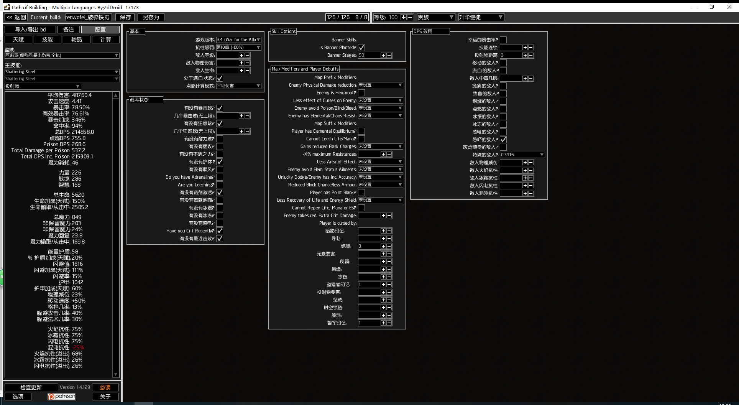The height and width of the screenshot is (405, 739).
Task: Uncheck Is Banner Planted
Action: [x=361, y=48]
